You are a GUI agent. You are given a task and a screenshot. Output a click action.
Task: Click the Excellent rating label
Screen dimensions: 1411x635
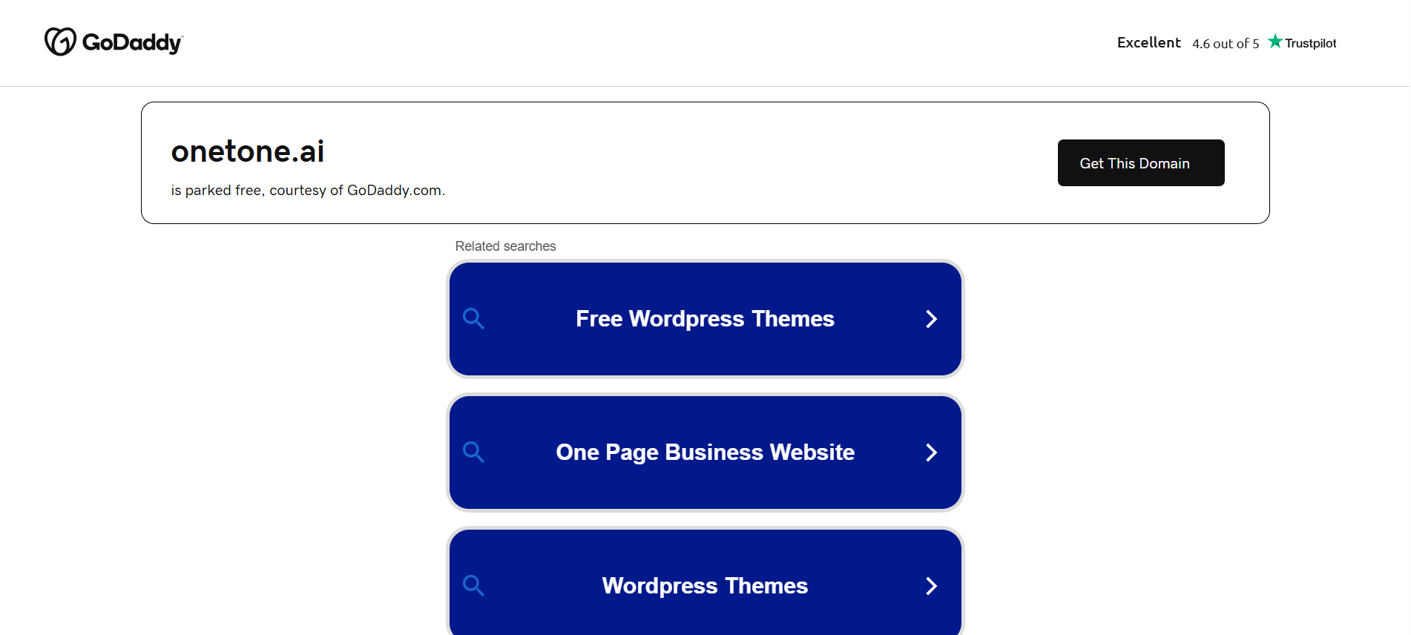click(1148, 42)
